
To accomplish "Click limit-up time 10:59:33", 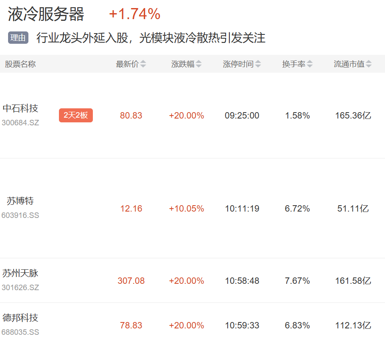I will [x=242, y=325].
